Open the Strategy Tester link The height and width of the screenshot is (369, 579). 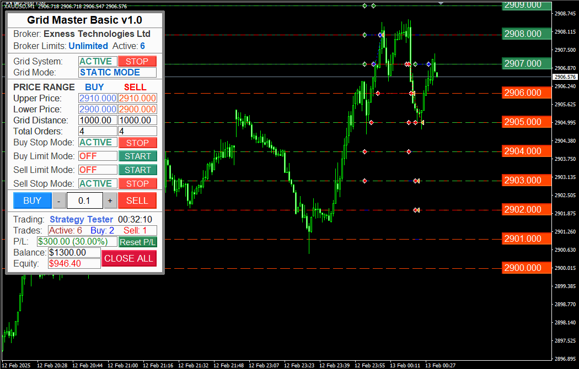[x=81, y=219]
